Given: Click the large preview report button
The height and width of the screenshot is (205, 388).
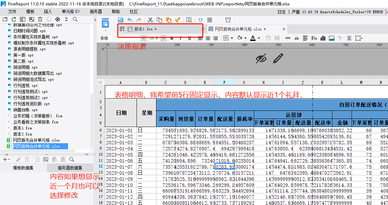Looking at the screenshot, I should [106, 23].
